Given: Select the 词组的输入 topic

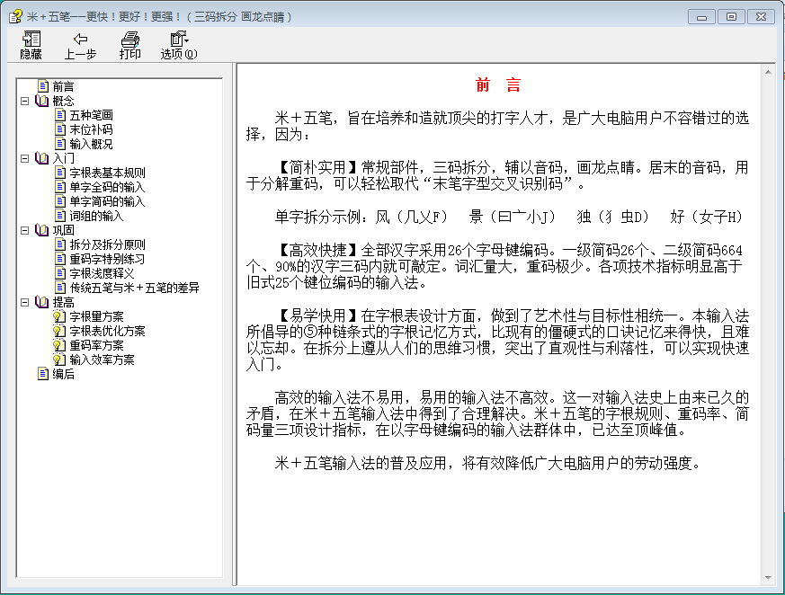Looking at the screenshot, I should click(96, 216).
